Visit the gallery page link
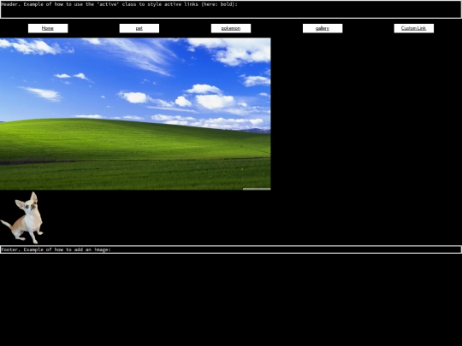The image size is (462, 346). 323,28
